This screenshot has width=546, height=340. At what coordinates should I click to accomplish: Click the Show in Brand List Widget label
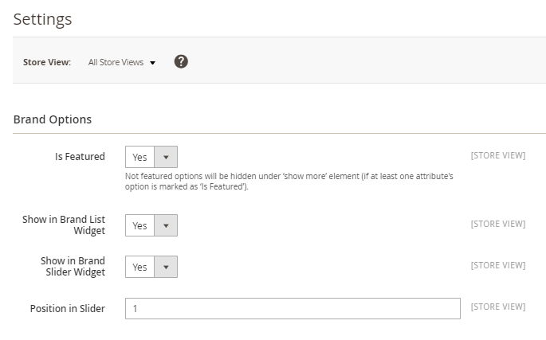64,225
